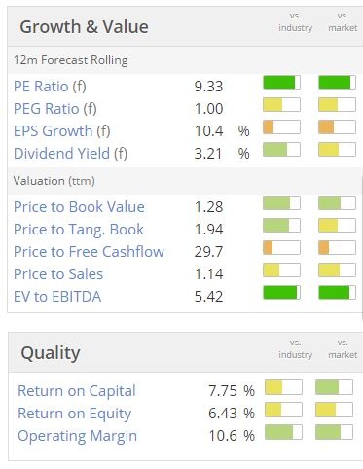Open the Price to Sales link
The height and width of the screenshot is (469, 363).
[58, 274]
